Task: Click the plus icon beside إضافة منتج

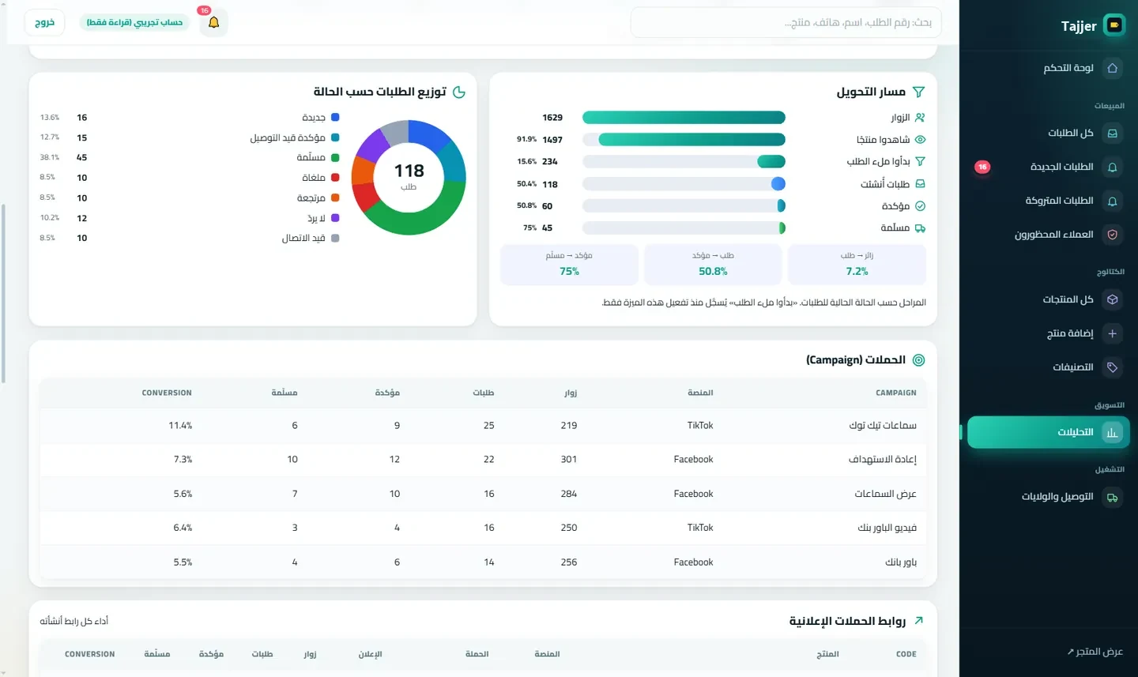Action: point(1112,333)
